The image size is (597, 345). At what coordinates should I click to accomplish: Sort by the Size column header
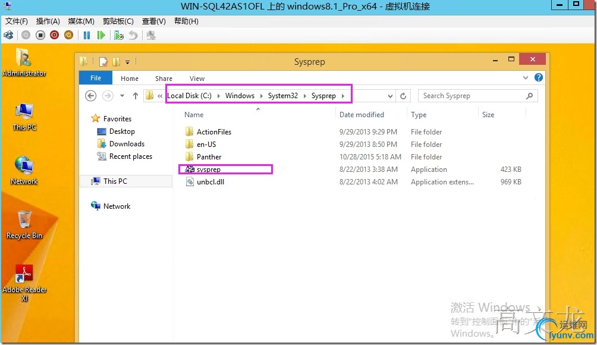(x=488, y=115)
